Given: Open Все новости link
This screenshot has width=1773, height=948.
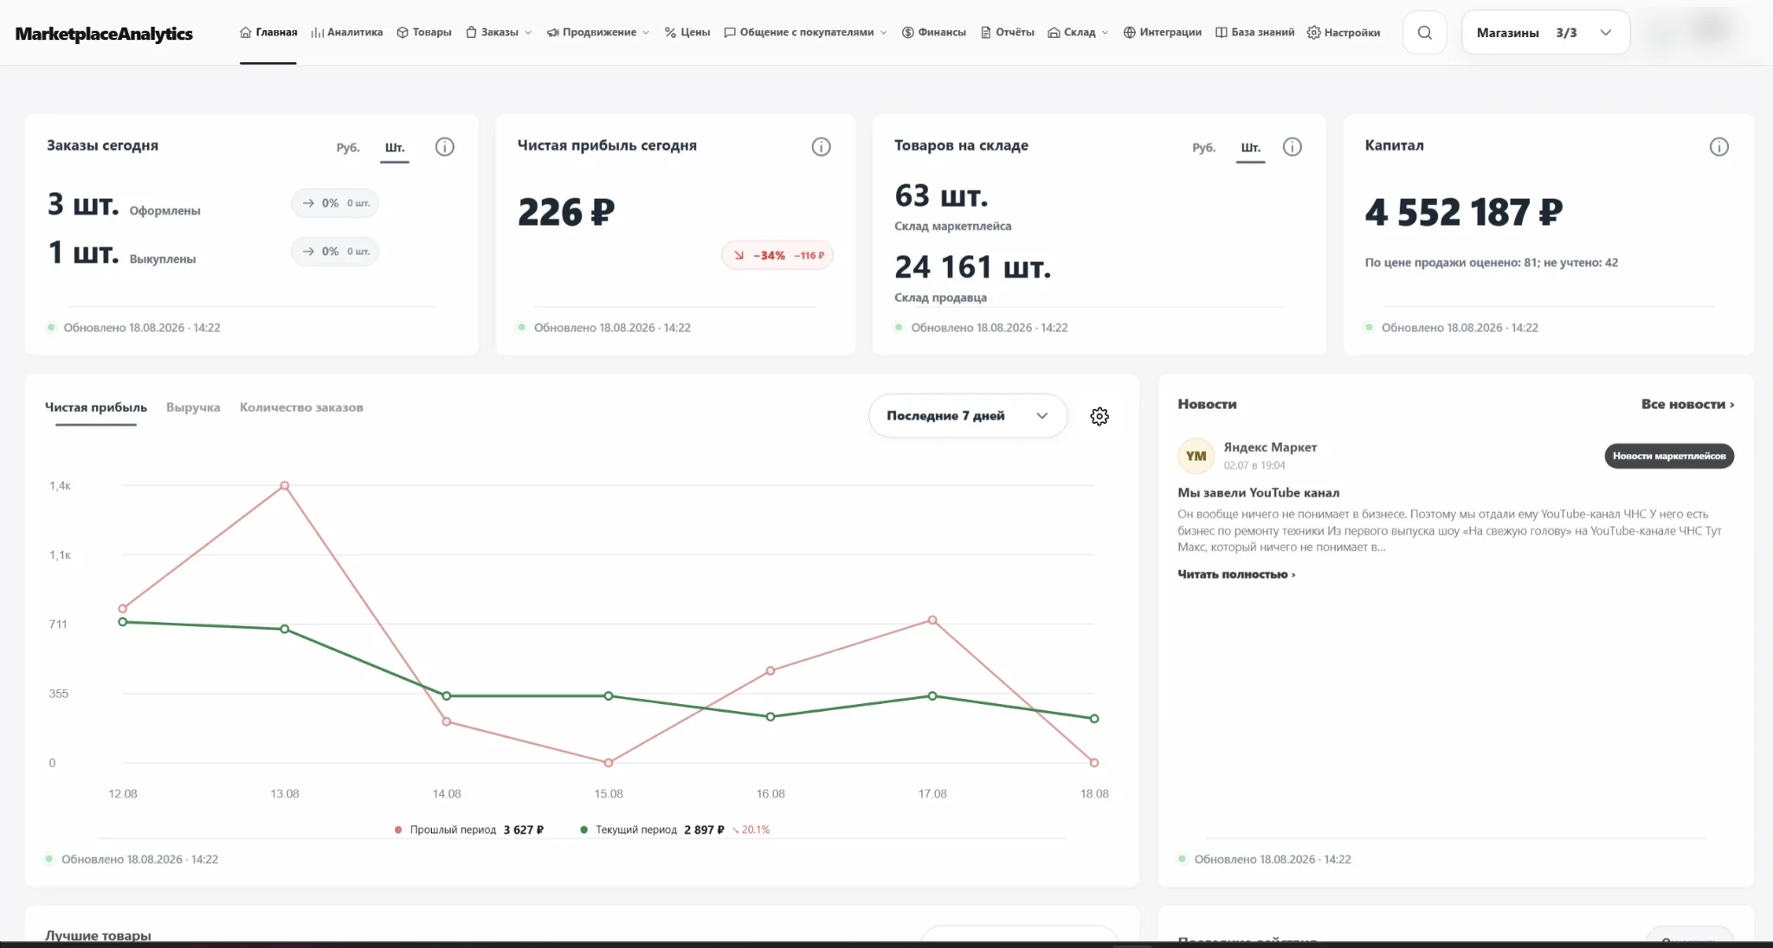Looking at the screenshot, I should pos(1687,404).
